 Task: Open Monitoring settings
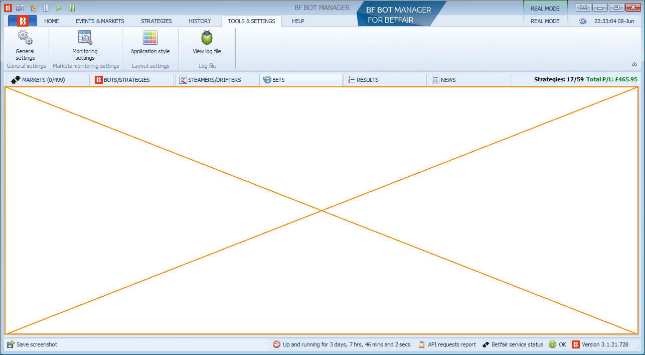click(x=85, y=46)
